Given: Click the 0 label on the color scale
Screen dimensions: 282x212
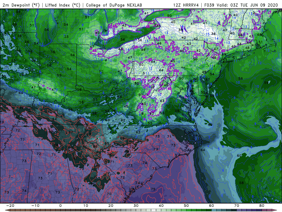Looking at the screenshot, I should click(60, 206).
